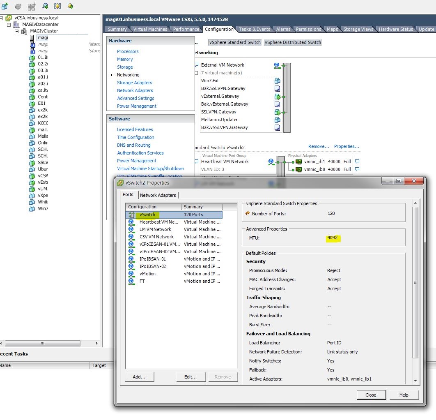Click the vSwitch icon in Ports list
Viewport: 436px width, 420px height.
131,215
